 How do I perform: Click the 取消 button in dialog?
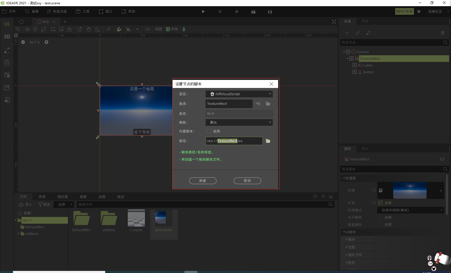pos(247,181)
